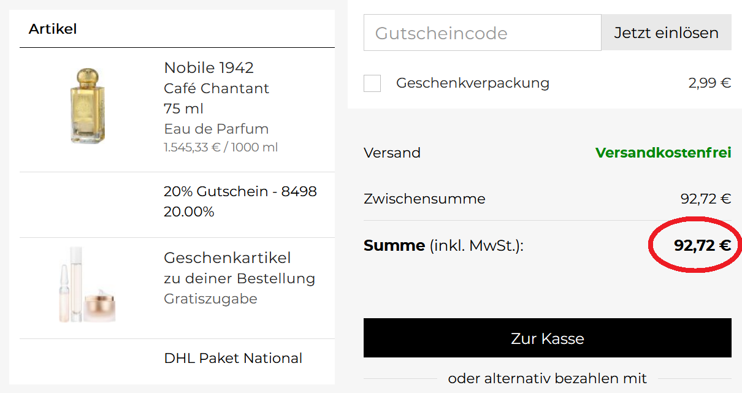Click the 20% Gutschein - 8498 entry
The image size is (742, 393).
tap(240, 191)
